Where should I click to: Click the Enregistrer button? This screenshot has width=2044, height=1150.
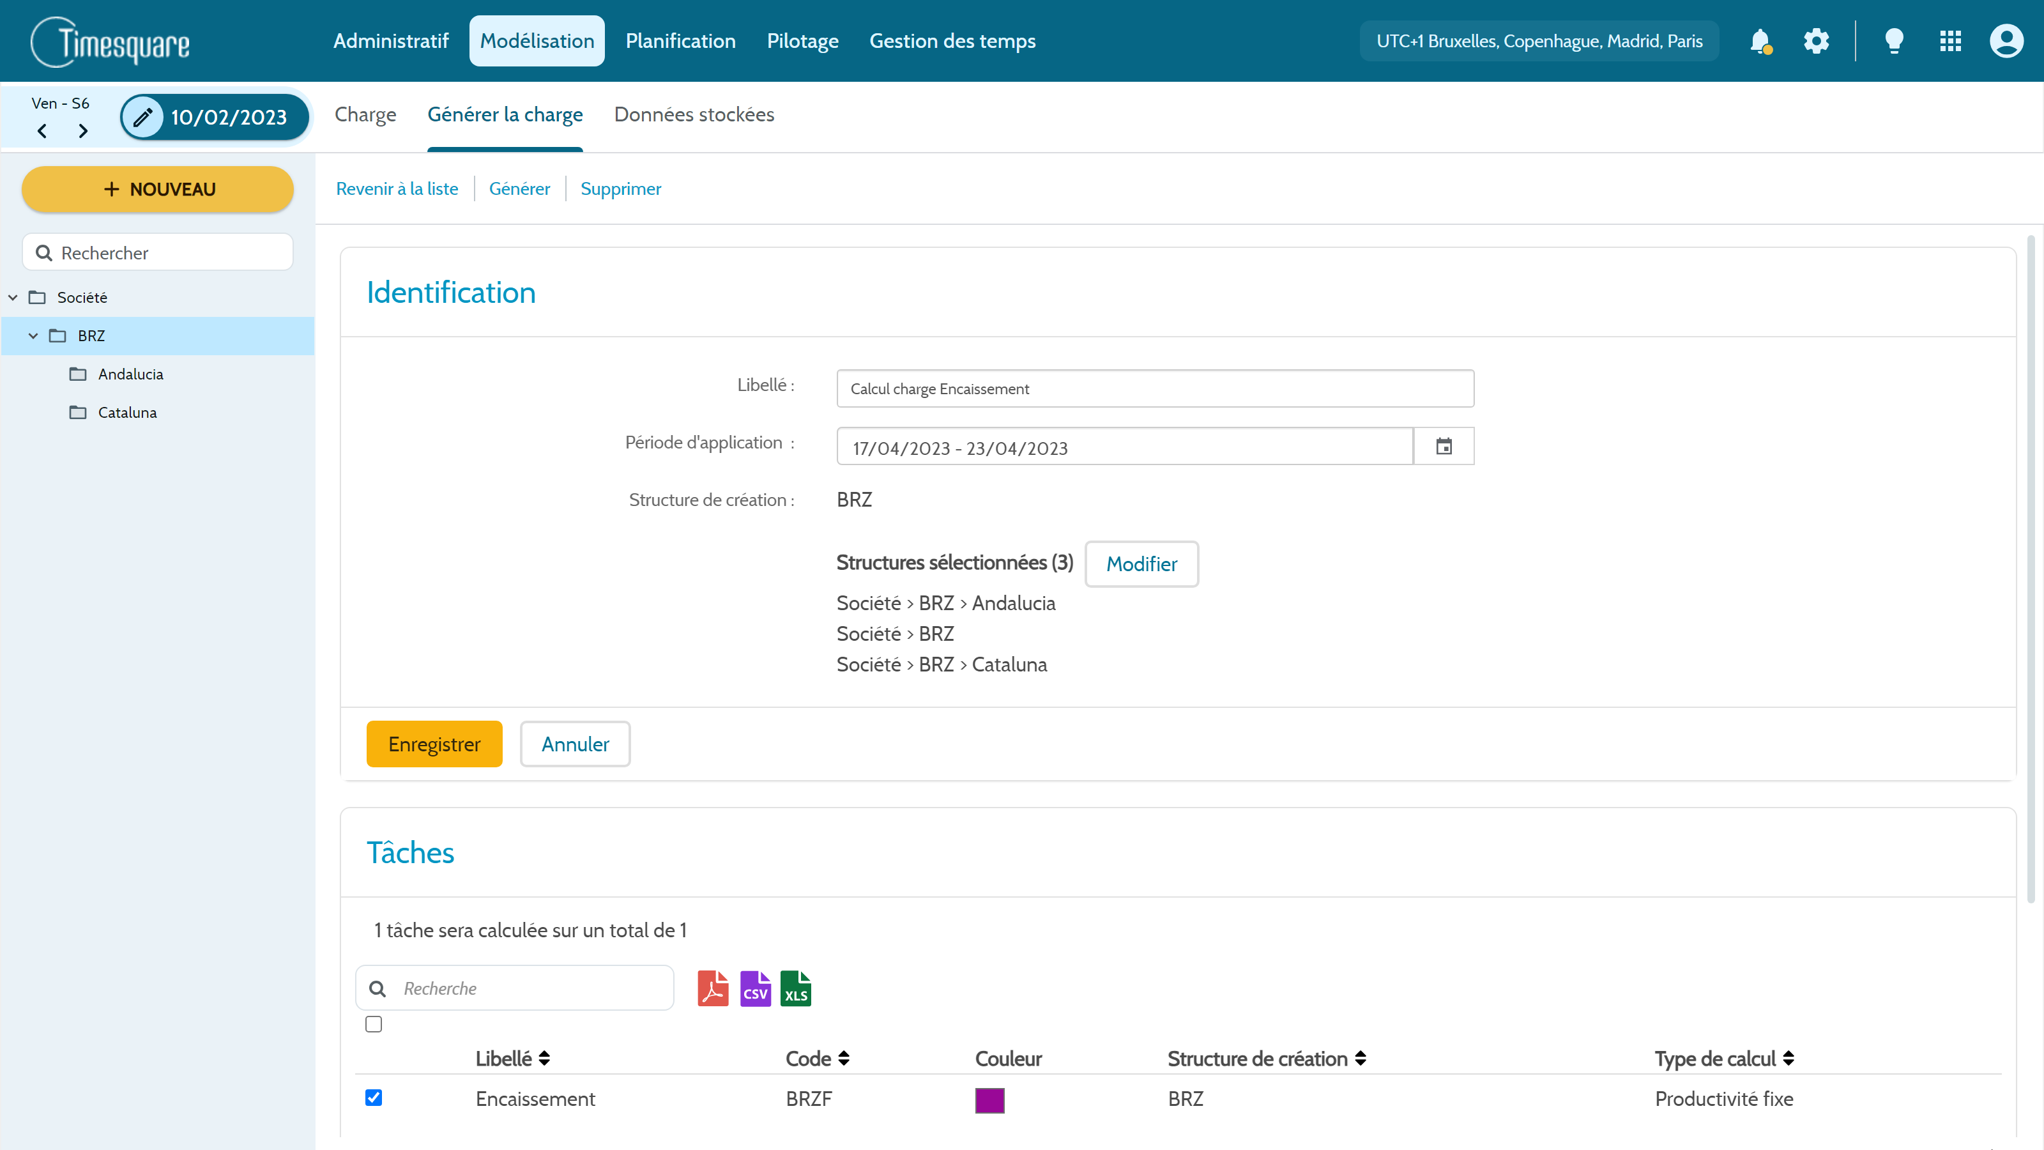coord(434,744)
